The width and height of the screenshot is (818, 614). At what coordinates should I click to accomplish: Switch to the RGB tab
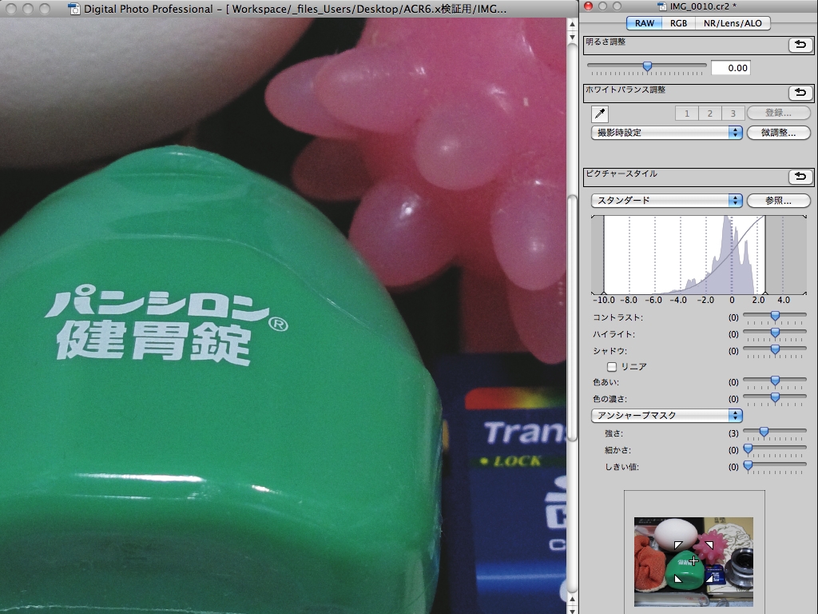point(678,23)
